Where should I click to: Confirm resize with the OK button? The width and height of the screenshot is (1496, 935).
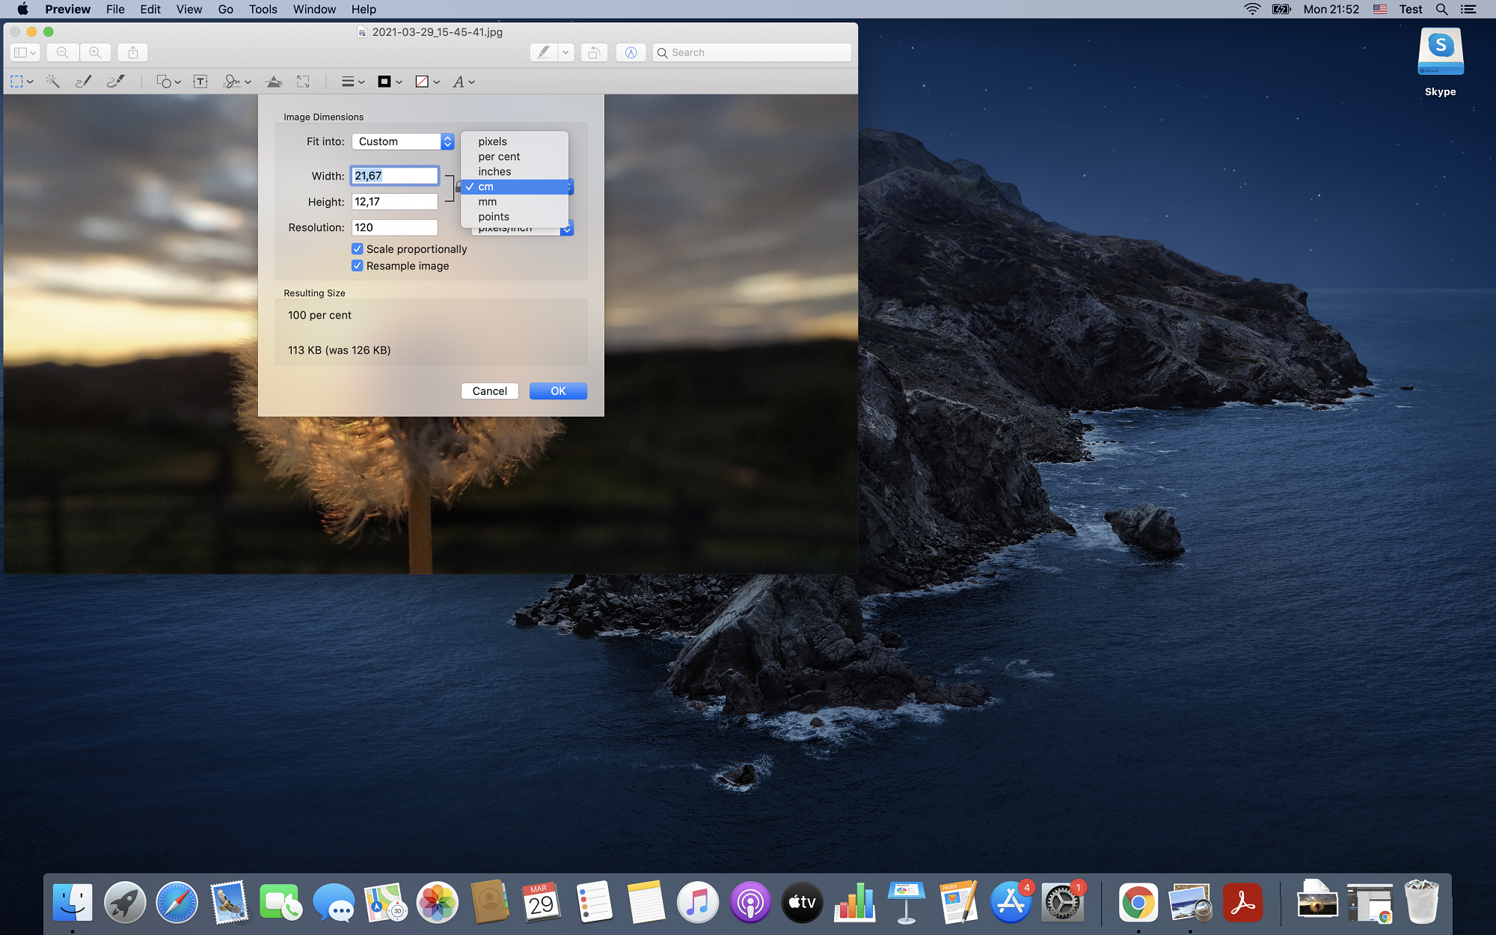pyautogui.click(x=558, y=391)
